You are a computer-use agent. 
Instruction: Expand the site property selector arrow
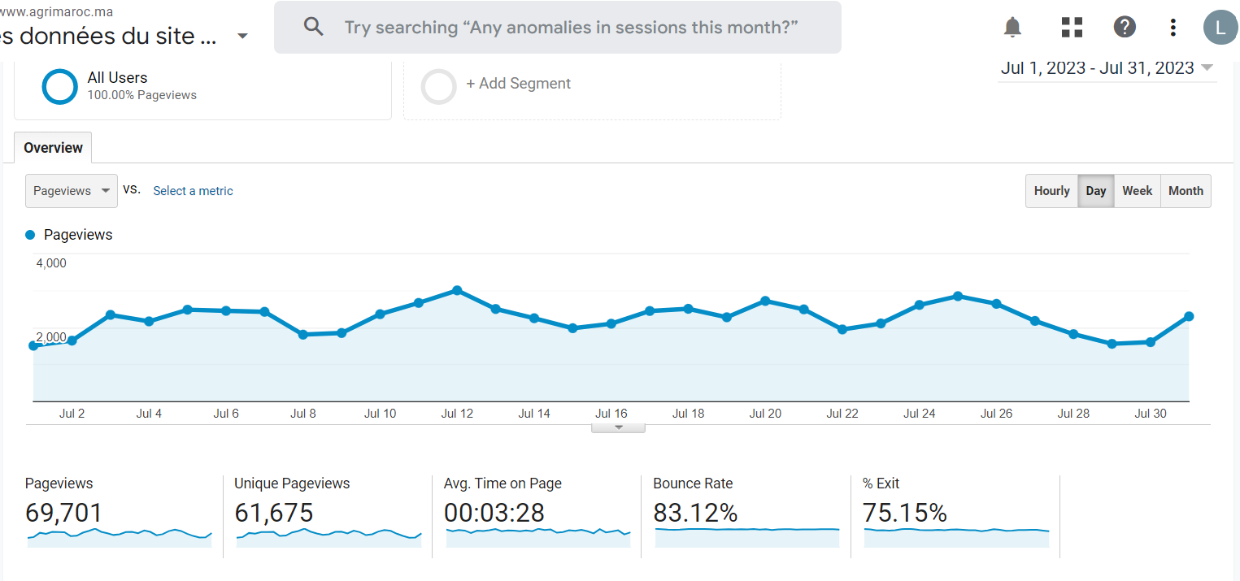pos(242,37)
